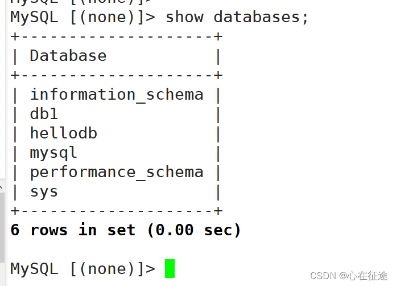Click the top border line of the table
The height and width of the screenshot is (286, 396).
pos(116,36)
